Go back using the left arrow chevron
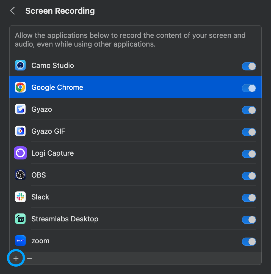Viewport: 271px width, 274px height. [x=12, y=11]
